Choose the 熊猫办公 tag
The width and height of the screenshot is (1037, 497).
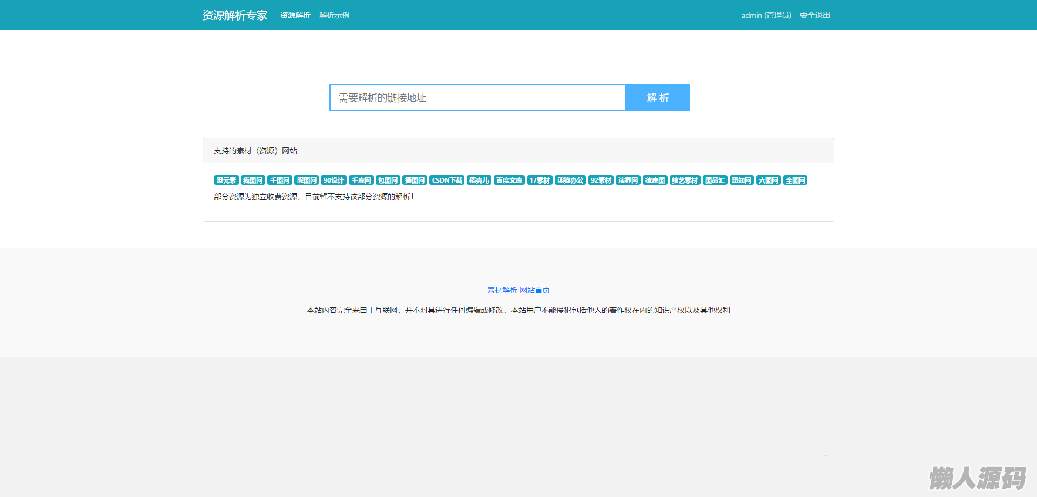click(570, 180)
